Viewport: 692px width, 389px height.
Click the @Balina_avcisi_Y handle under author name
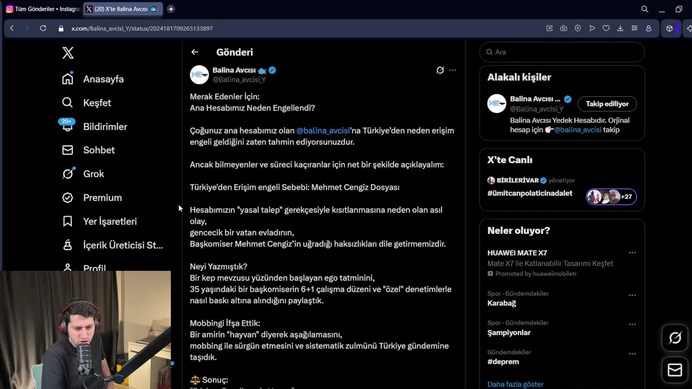239,79
